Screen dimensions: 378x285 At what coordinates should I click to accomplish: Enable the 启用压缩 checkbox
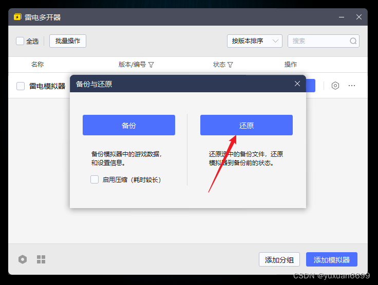[94, 179]
